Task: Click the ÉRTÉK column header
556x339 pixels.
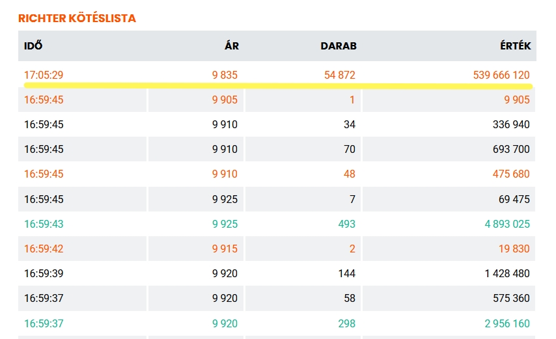Action: click(x=517, y=46)
